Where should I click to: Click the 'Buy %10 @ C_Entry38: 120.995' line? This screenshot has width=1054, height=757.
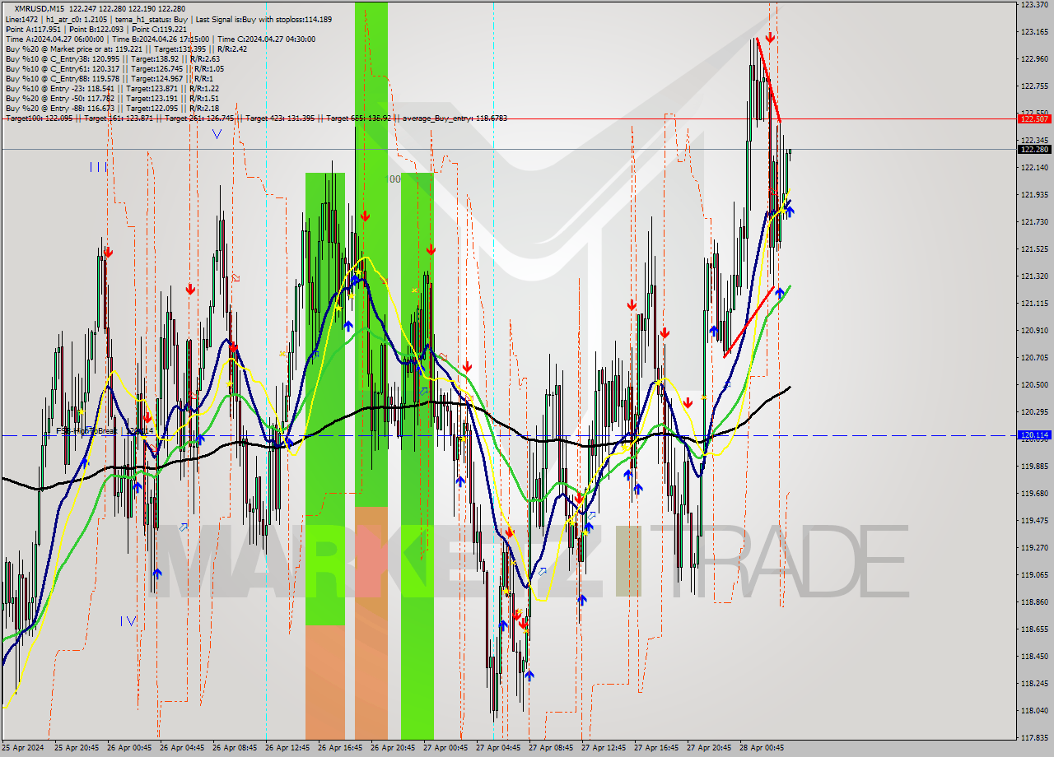pyautogui.click(x=113, y=58)
